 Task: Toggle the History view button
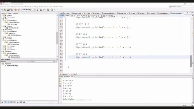[67, 16]
